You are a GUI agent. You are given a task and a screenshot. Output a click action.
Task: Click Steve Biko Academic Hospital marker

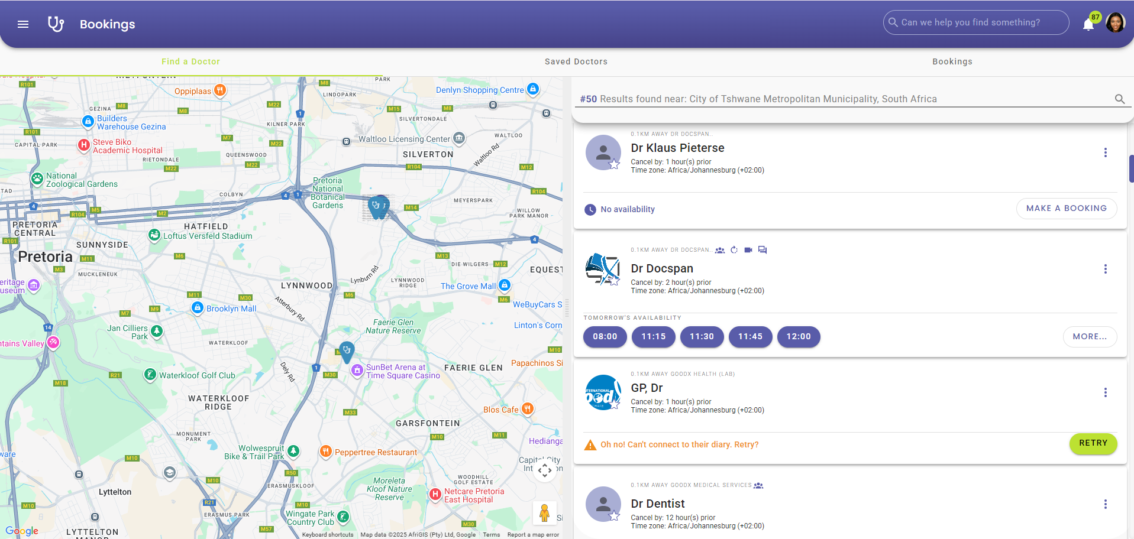(x=84, y=145)
